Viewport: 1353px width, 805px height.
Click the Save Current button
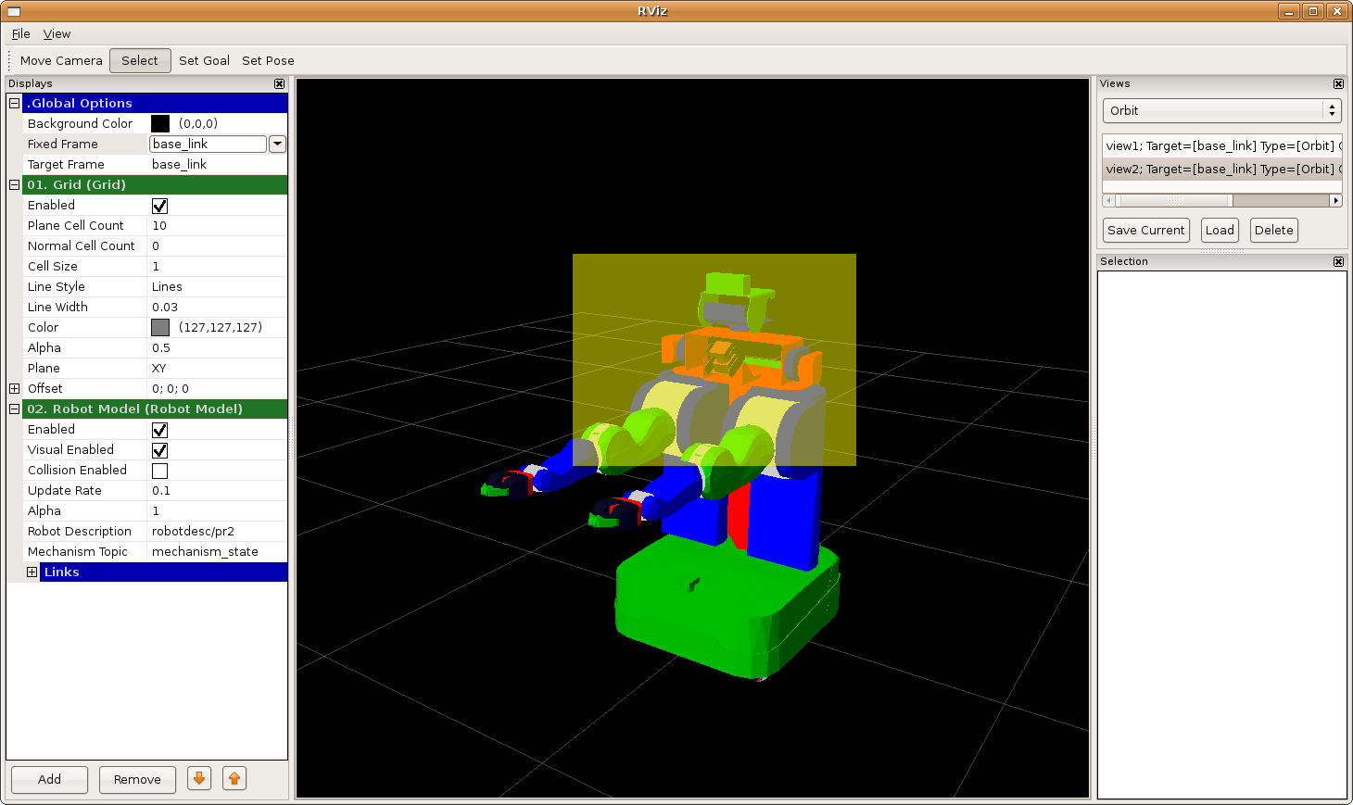1145,230
